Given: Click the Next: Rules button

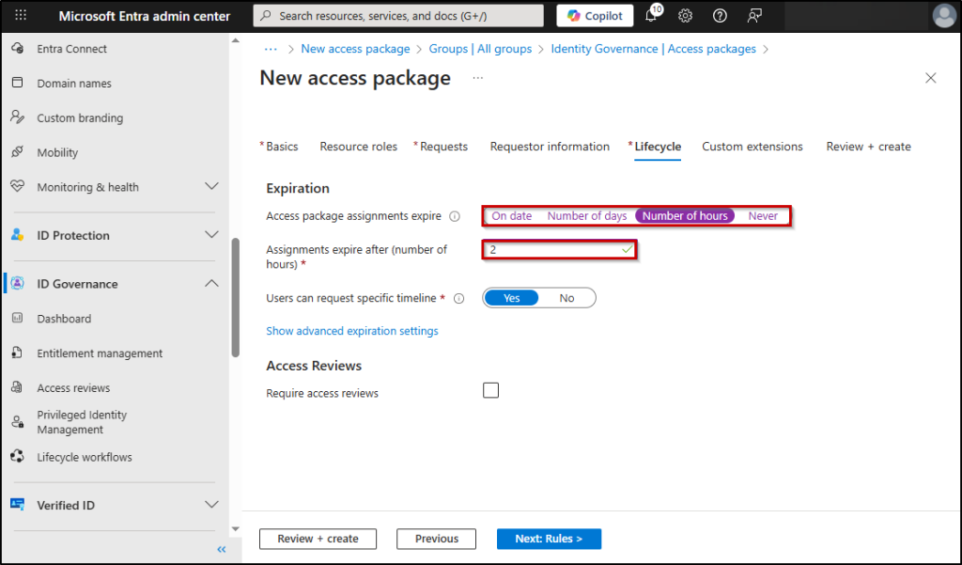Looking at the screenshot, I should pyautogui.click(x=549, y=539).
